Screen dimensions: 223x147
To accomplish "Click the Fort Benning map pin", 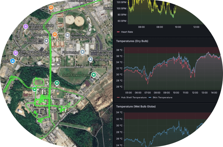I will [x=82, y=52].
